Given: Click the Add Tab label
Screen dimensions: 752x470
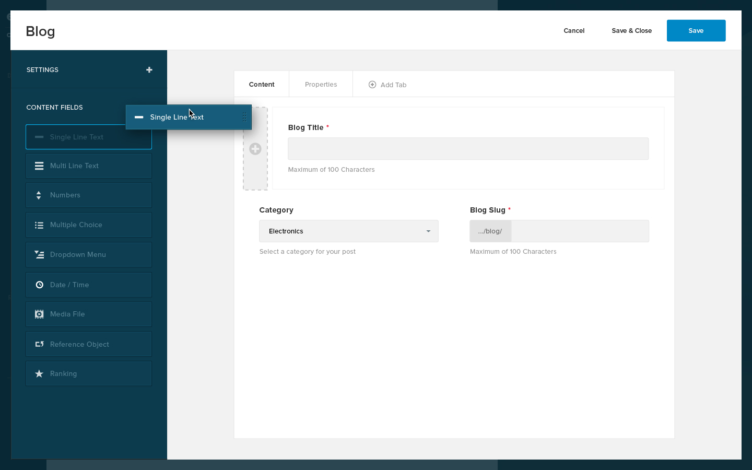Looking at the screenshot, I should (x=394, y=85).
